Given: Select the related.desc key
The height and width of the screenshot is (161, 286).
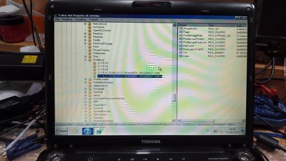Looking at the screenshot, I should [x=100, y=85].
